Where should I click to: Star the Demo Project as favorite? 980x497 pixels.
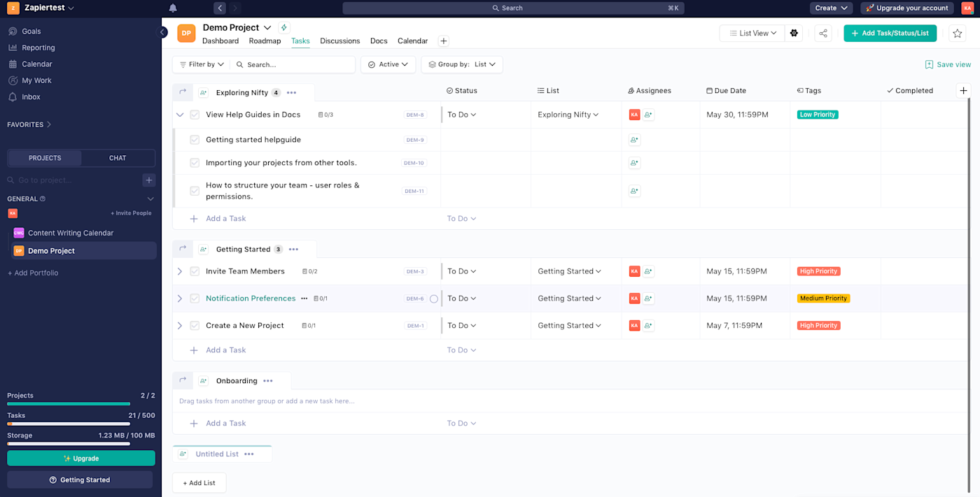(957, 33)
